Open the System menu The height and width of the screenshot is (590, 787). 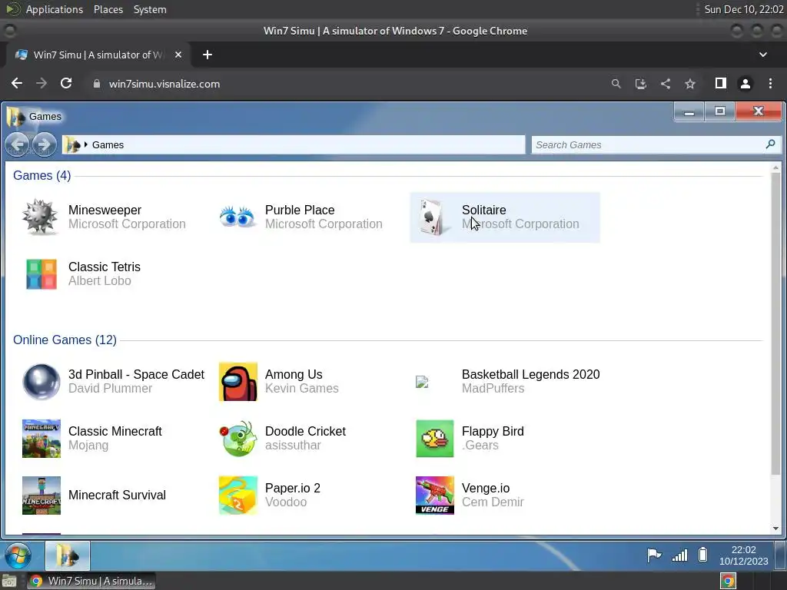pyautogui.click(x=150, y=9)
